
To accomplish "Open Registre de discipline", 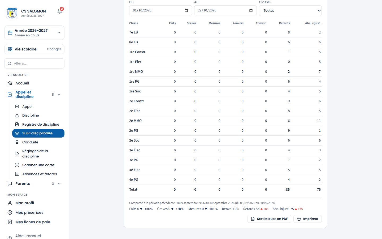I will pos(38,124).
